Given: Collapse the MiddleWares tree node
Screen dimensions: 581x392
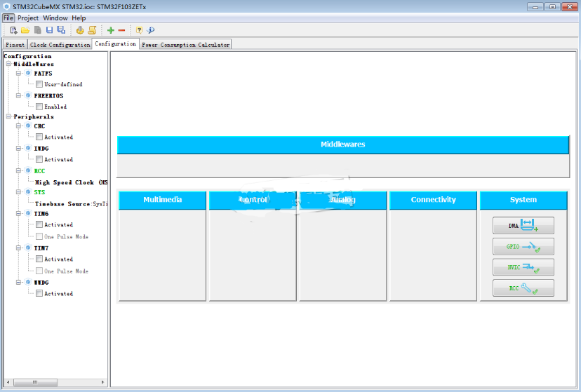Looking at the screenshot, I should (x=8, y=64).
